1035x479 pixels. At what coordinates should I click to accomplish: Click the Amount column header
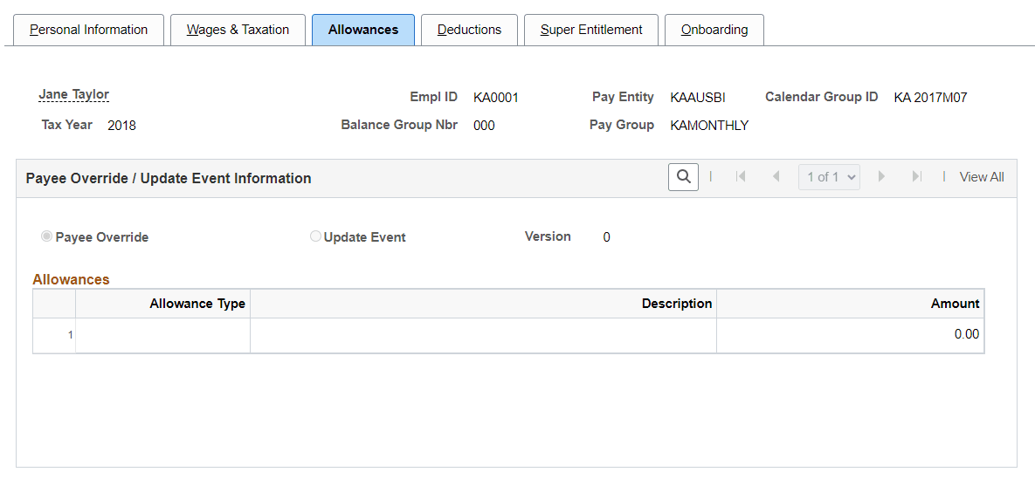coord(850,304)
